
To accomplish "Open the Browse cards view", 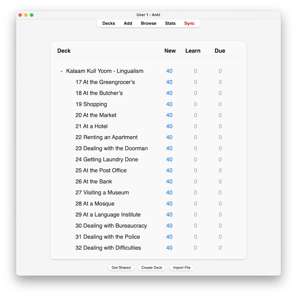I will click(148, 23).
